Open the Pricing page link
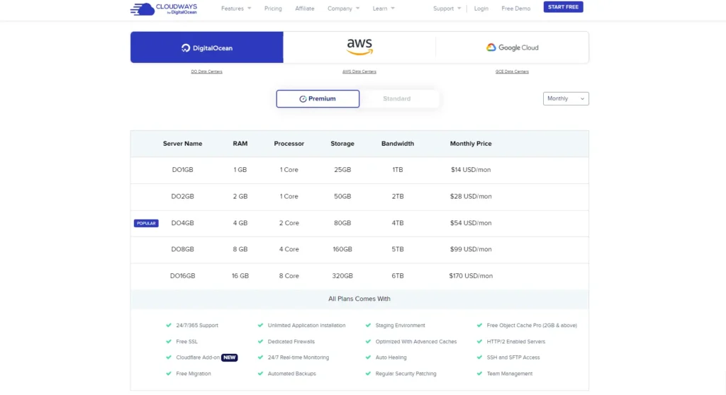 pyautogui.click(x=273, y=8)
